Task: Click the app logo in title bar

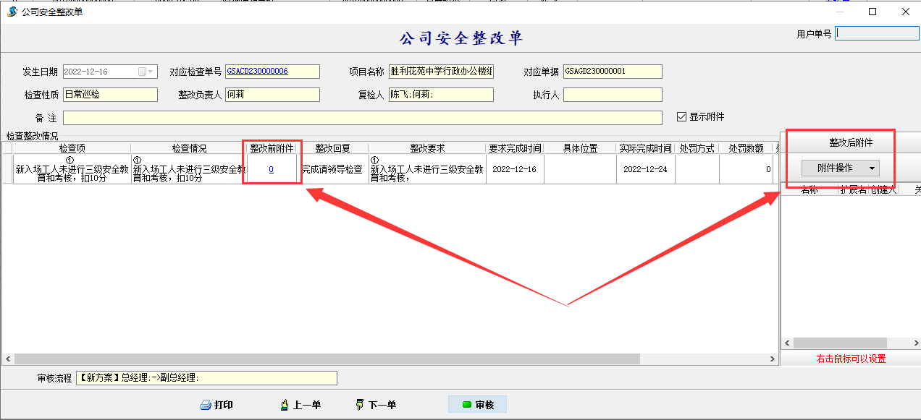Action: click(x=12, y=12)
